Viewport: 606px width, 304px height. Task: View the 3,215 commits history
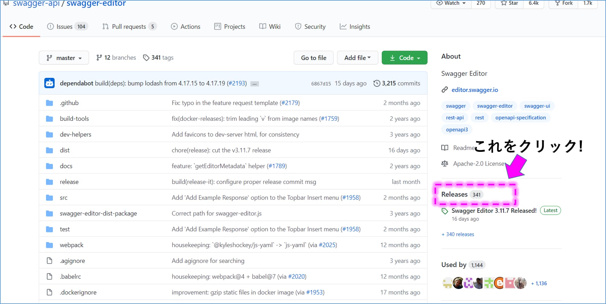pyautogui.click(x=397, y=83)
